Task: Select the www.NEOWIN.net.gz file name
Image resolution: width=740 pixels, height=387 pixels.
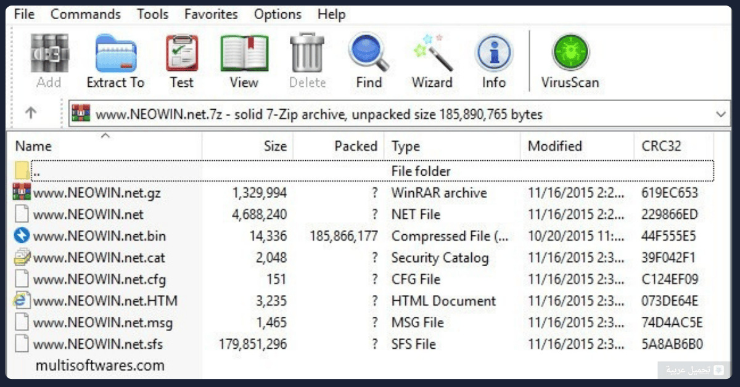Action: click(x=97, y=193)
